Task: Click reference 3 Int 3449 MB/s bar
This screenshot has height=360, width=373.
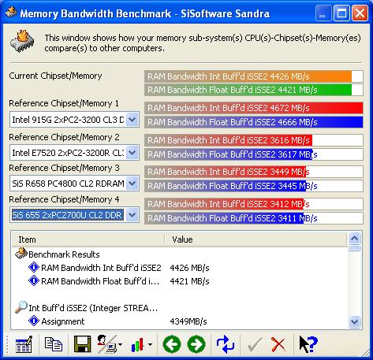Action: click(x=254, y=172)
